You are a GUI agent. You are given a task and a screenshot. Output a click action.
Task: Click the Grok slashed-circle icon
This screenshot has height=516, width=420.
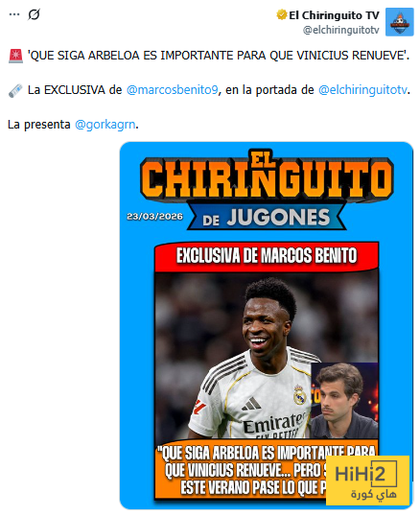(34, 14)
